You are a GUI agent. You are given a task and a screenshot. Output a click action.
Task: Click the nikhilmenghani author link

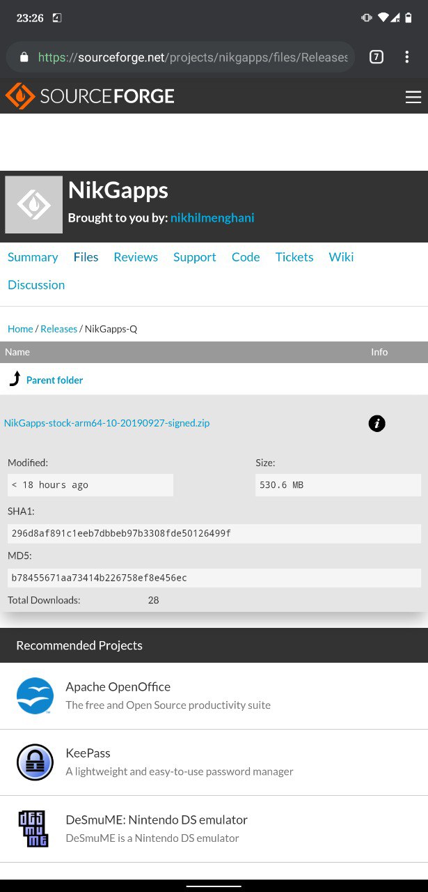coord(212,218)
